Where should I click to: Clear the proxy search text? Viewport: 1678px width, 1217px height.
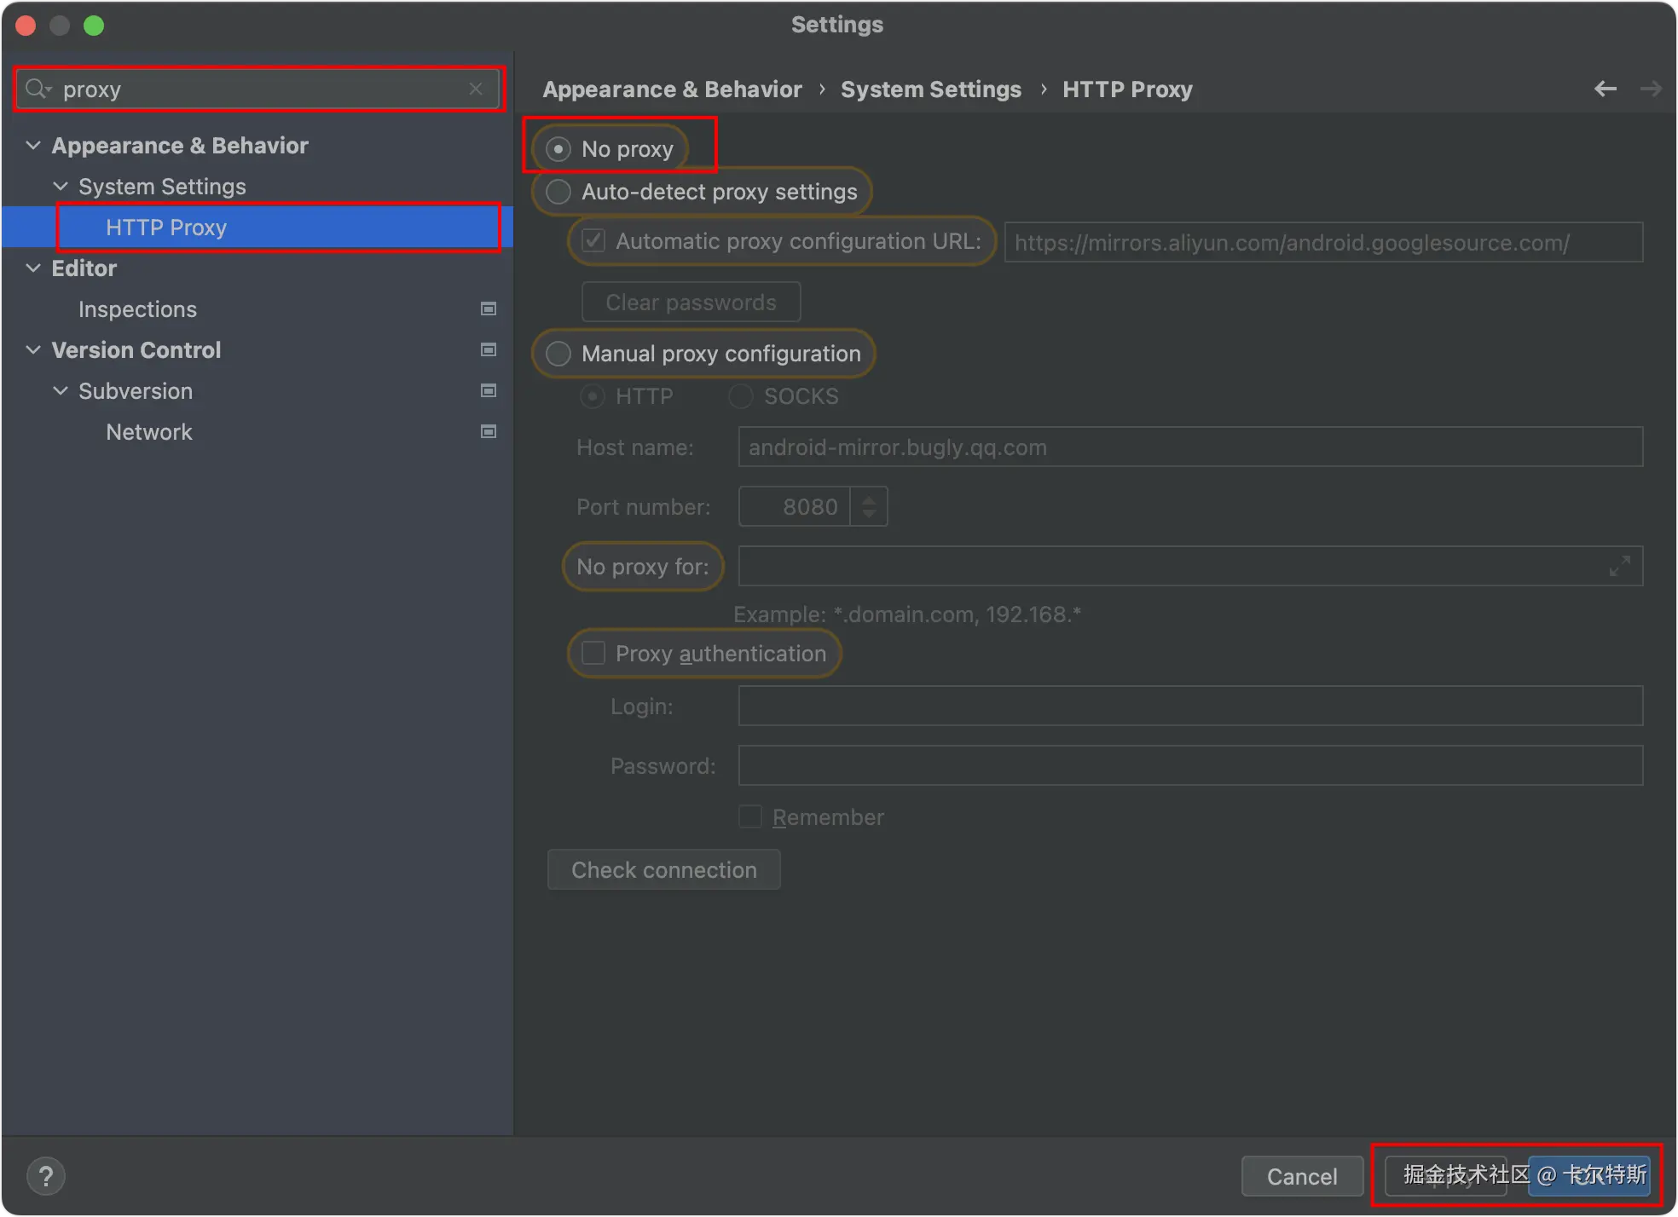[476, 89]
